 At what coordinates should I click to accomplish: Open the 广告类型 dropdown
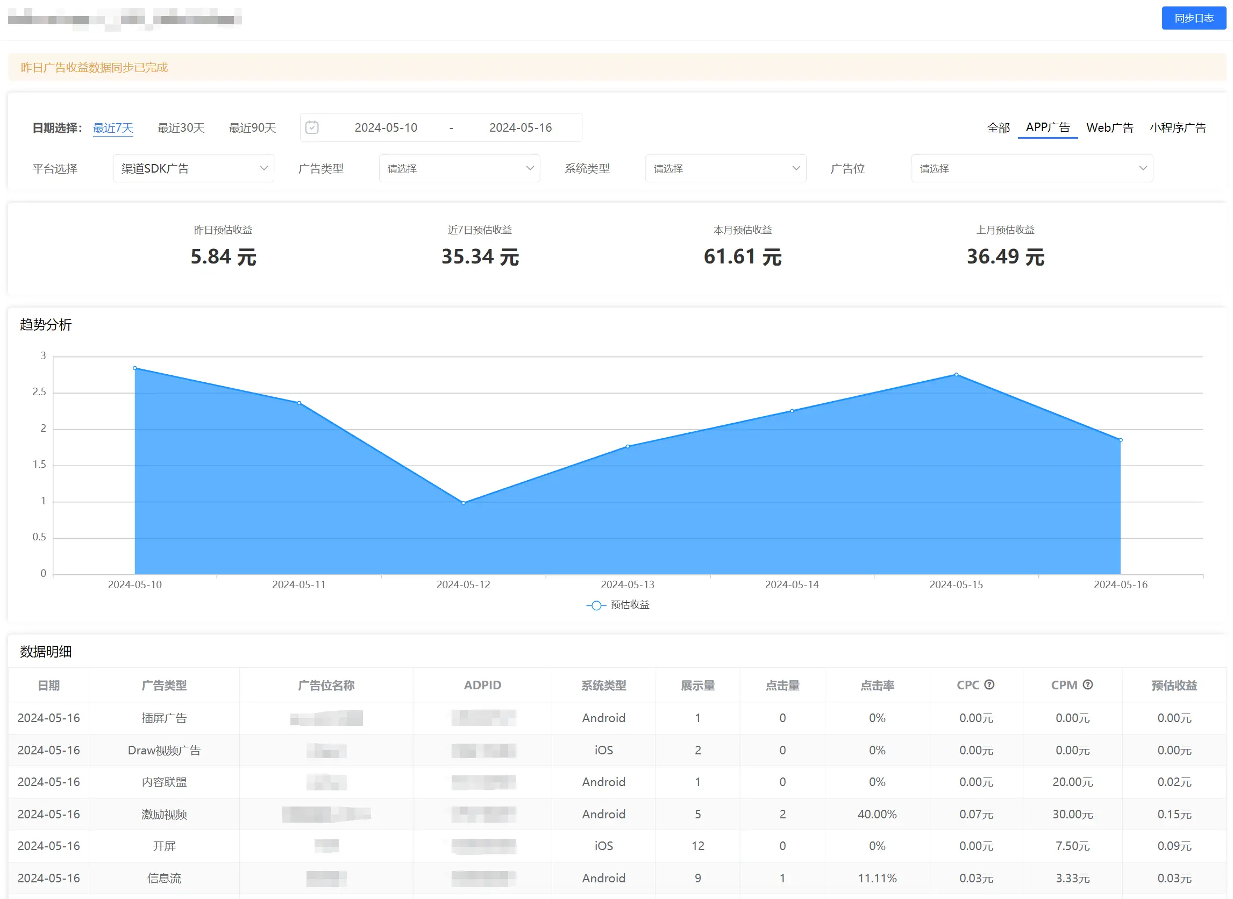(x=459, y=168)
